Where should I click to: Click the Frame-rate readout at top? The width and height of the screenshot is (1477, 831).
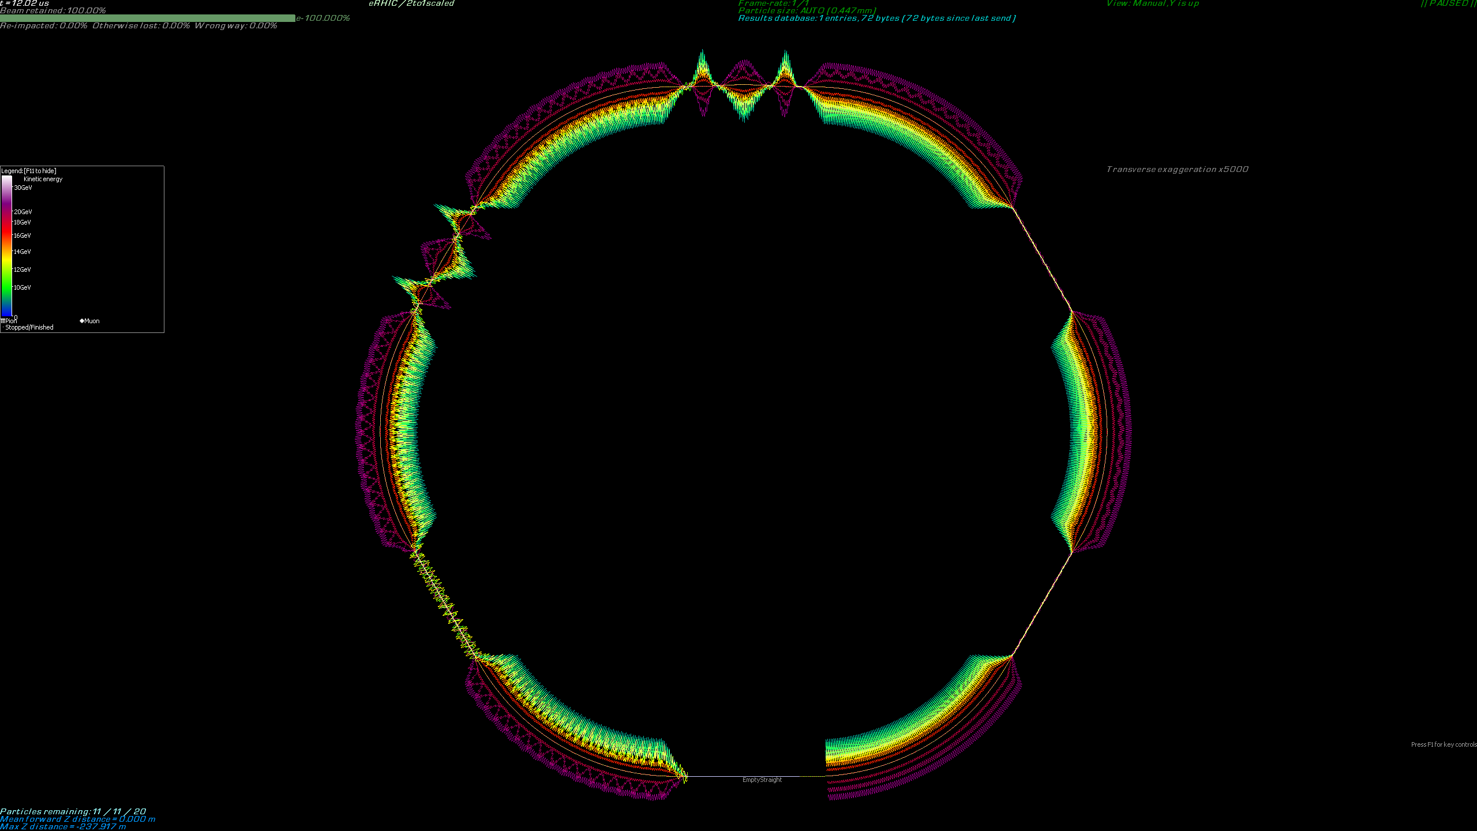pos(773,3)
